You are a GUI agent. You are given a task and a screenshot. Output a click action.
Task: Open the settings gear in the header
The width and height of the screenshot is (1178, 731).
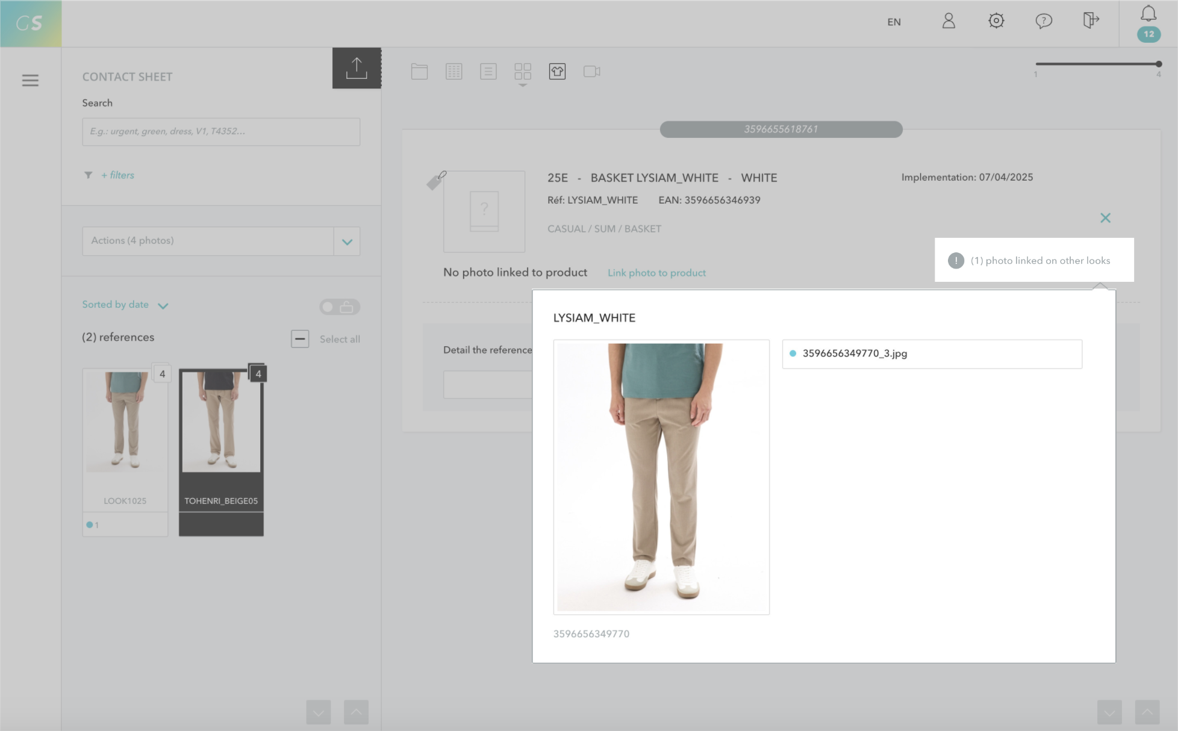[x=996, y=21]
